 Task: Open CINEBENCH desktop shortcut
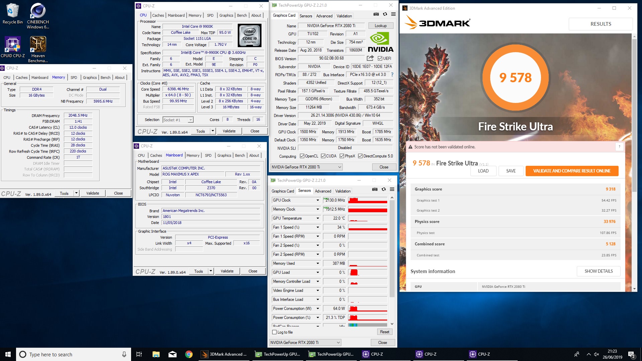[x=38, y=15]
